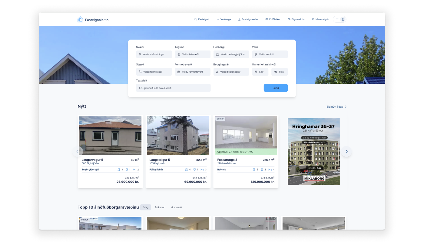Click the Fasteignaleitin house logo icon
This screenshot has width=424, height=242.
pos(80,19)
